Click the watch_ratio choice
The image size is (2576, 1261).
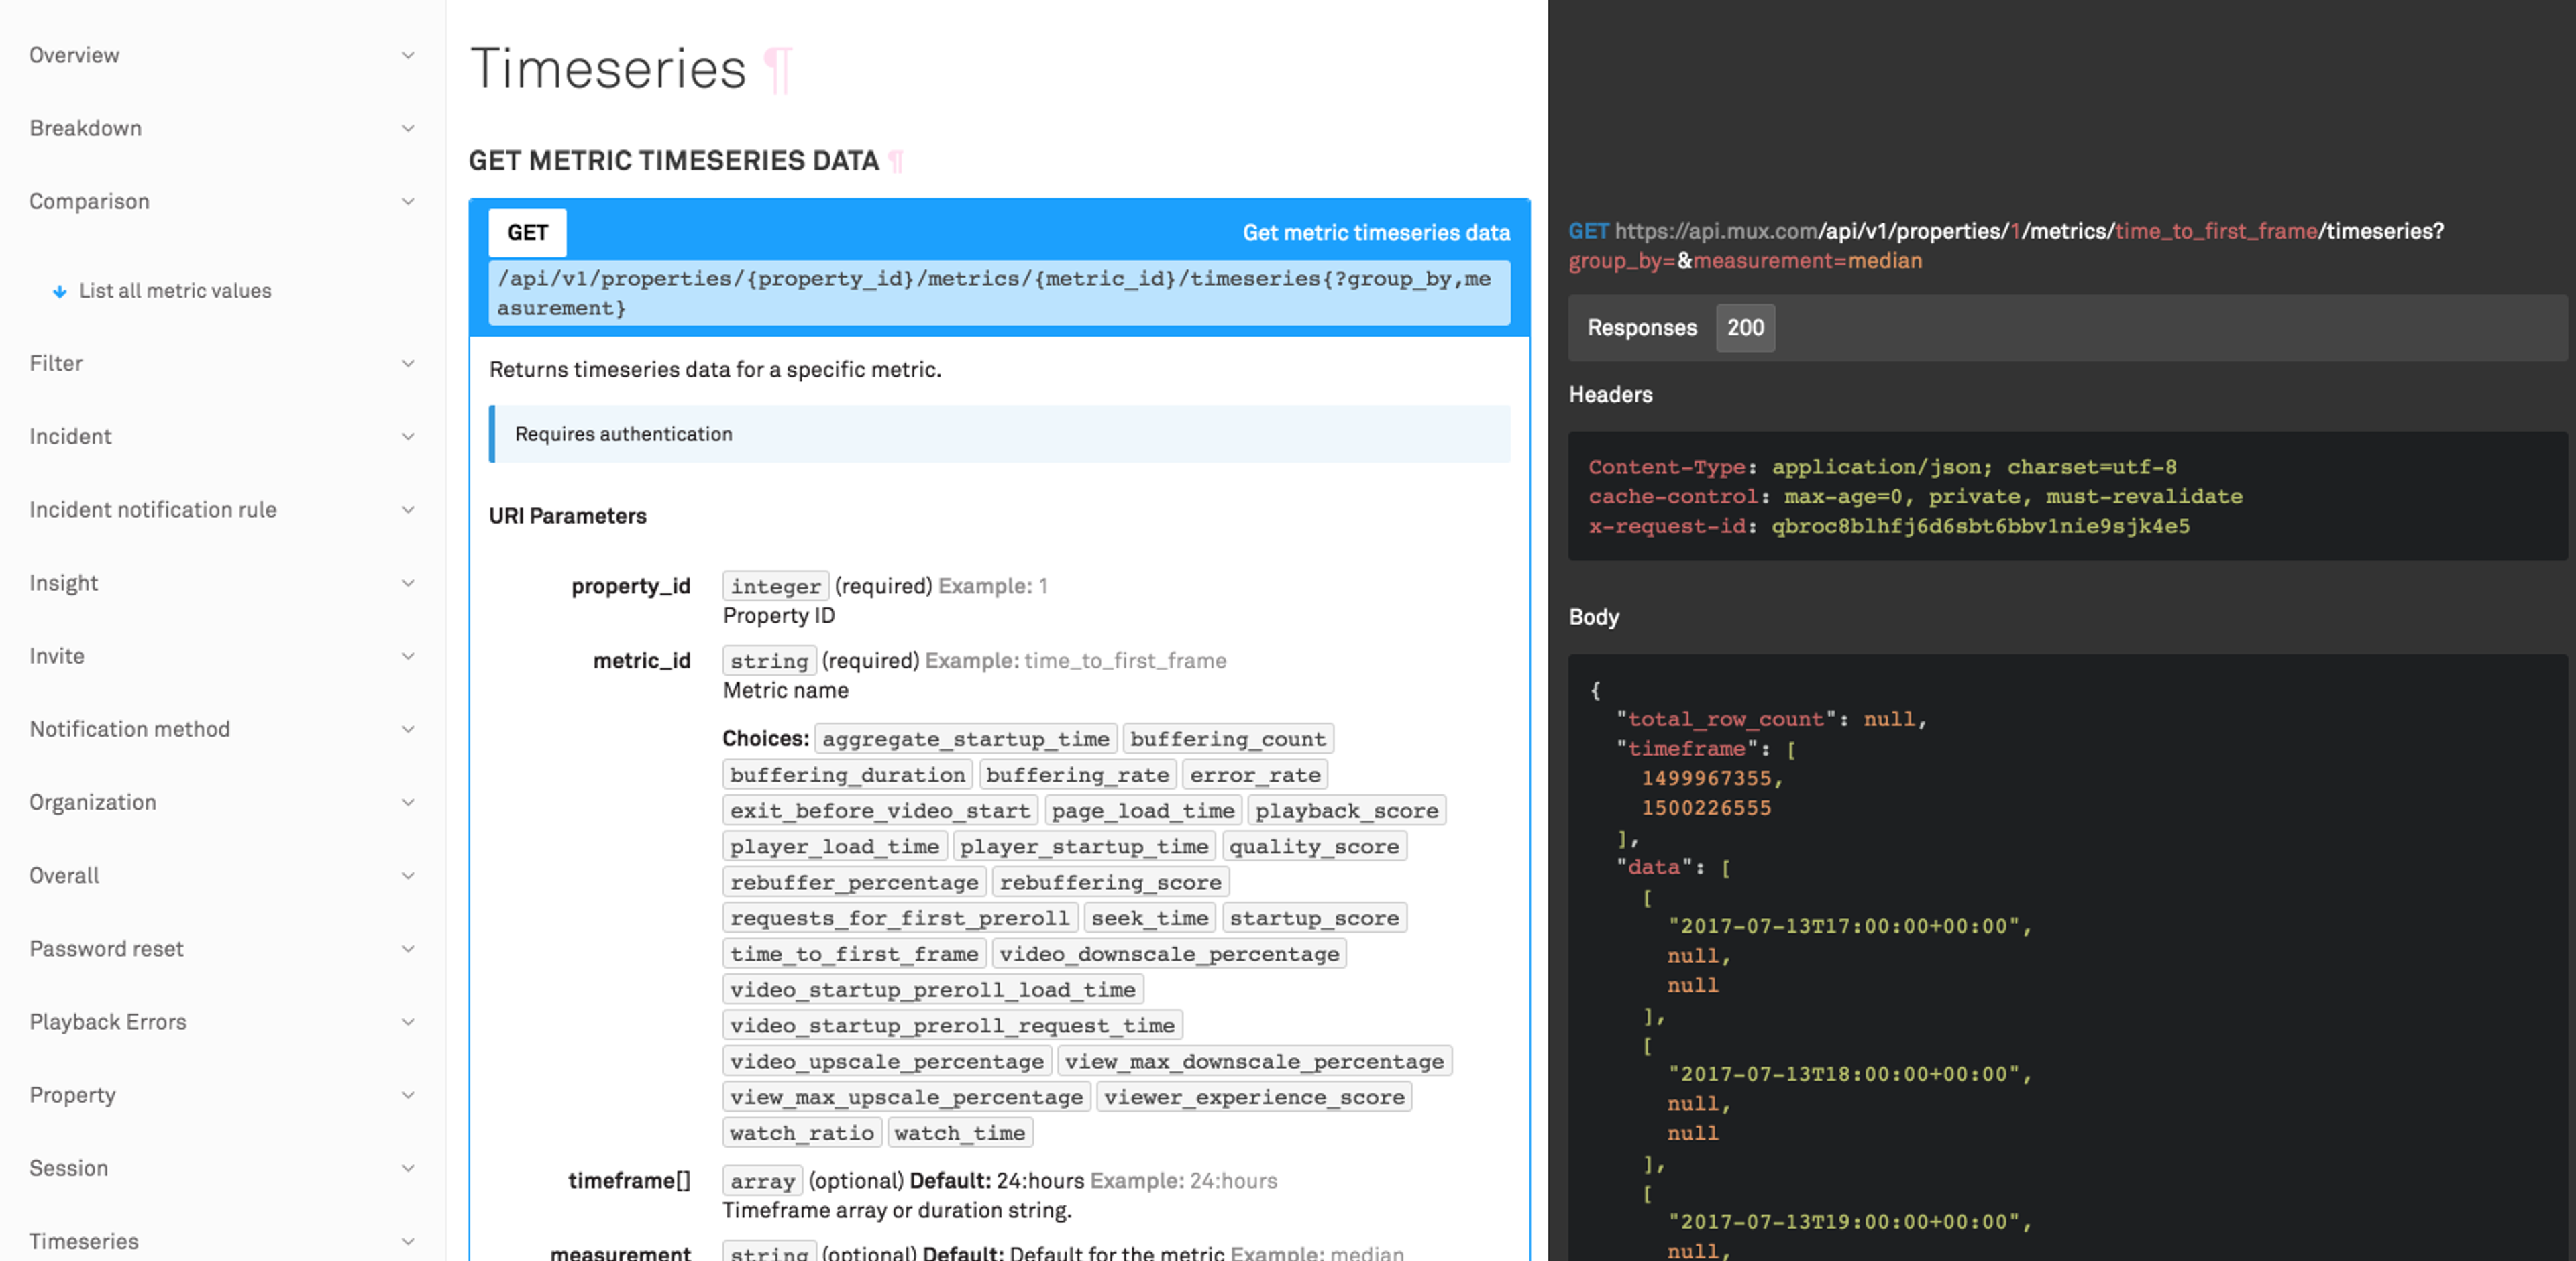802,1132
